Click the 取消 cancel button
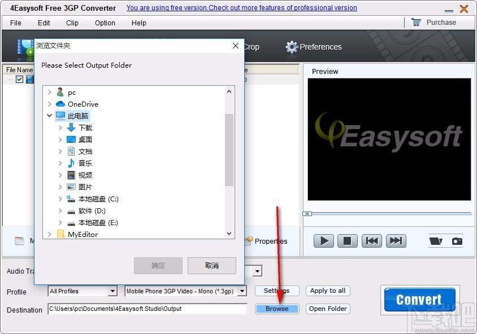Screen dimensions: 477x334 click(212, 266)
